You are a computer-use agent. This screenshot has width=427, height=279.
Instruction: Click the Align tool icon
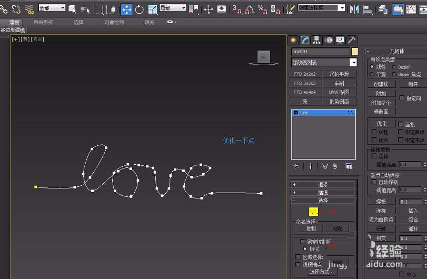coord(368,9)
